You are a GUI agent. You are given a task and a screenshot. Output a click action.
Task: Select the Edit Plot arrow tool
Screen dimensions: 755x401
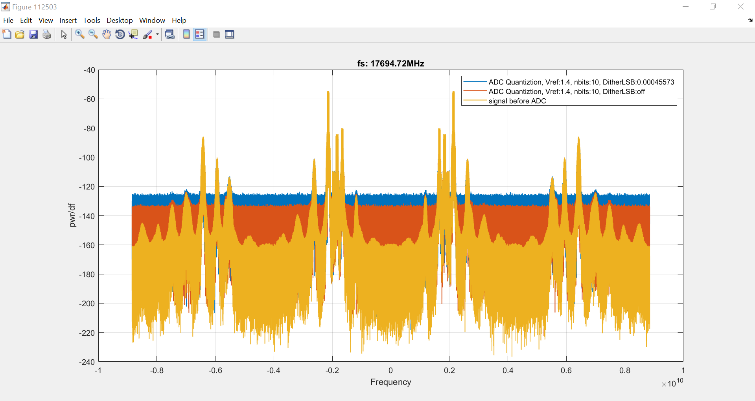click(x=64, y=35)
